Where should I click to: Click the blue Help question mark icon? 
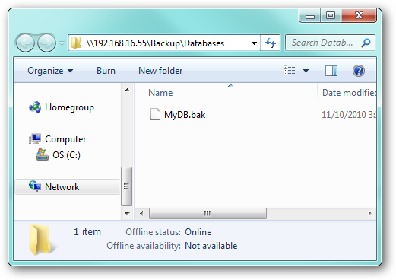click(x=359, y=71)
